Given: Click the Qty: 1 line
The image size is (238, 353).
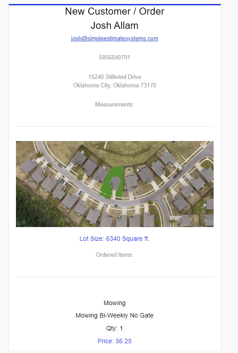Looking at the screenshot, I should pyautogui.click(x=114, y=328).
